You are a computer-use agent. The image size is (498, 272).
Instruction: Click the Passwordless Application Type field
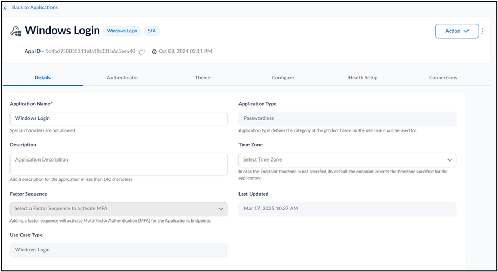(x=347, y=119)
